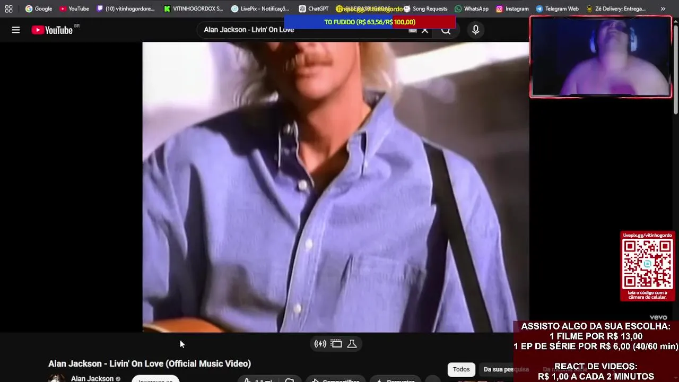Share the video via Compartilhar

click(335, 380)
